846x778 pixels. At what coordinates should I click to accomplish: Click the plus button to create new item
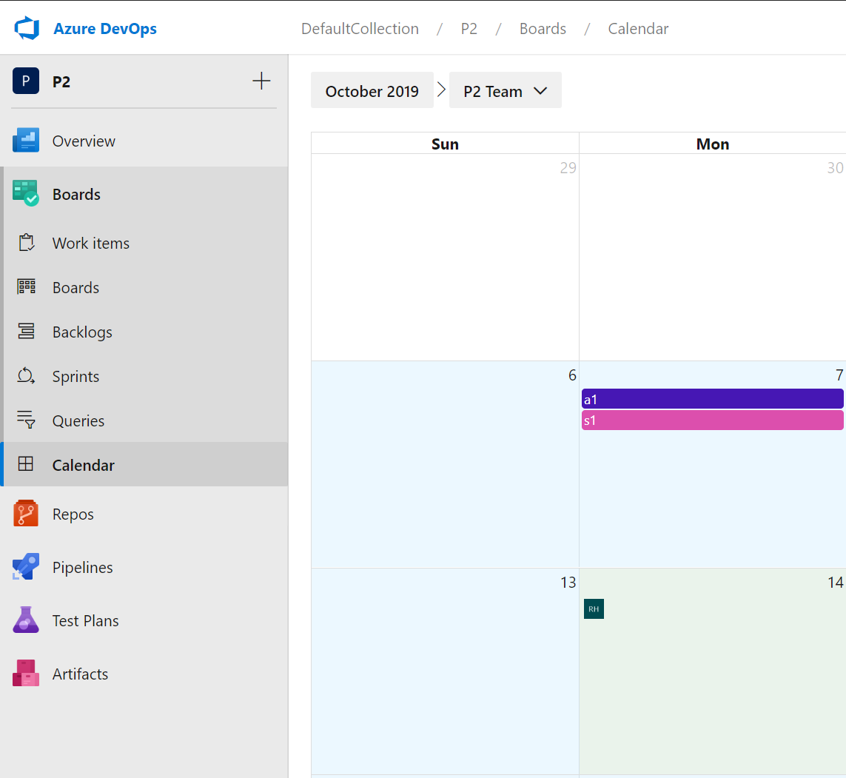pos(261,81)
